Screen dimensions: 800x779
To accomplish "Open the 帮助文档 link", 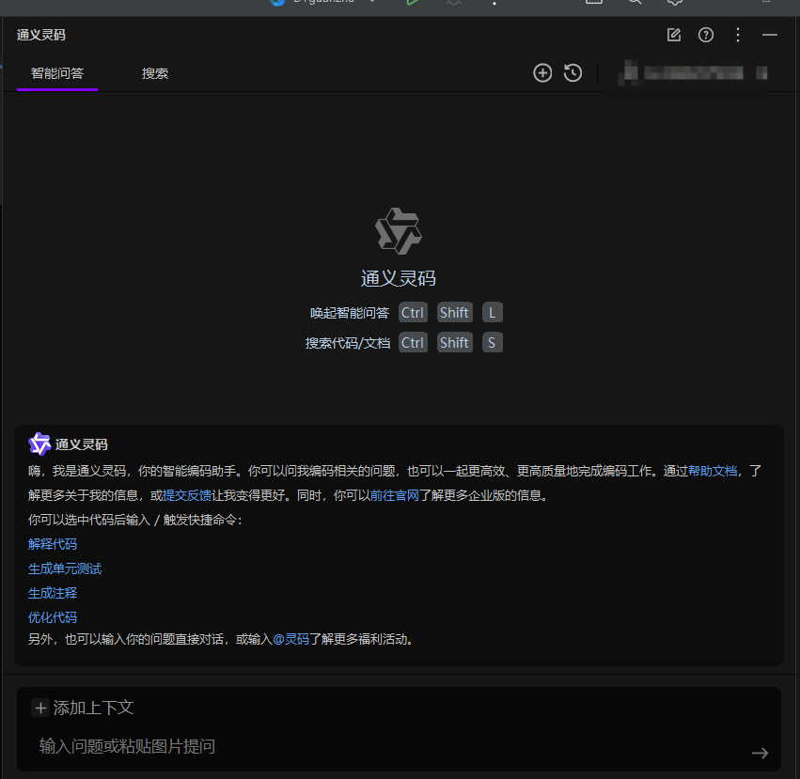I will pyautogui.click(x=713, y=471).
